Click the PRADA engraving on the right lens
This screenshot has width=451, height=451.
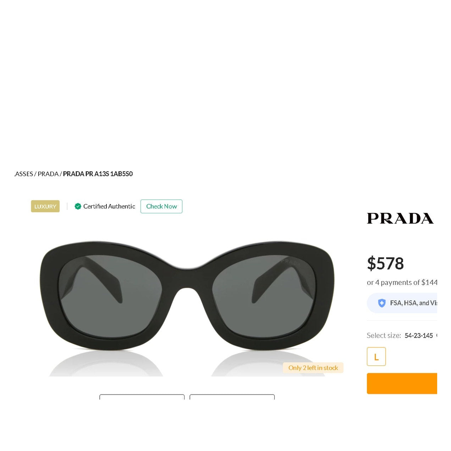(290, 262)
